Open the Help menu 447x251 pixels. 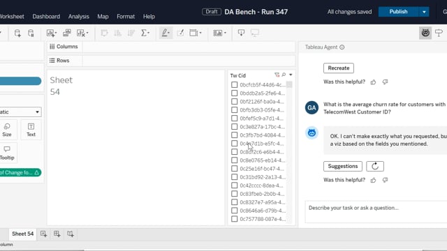pyautogui.click(x=149, y=17)
